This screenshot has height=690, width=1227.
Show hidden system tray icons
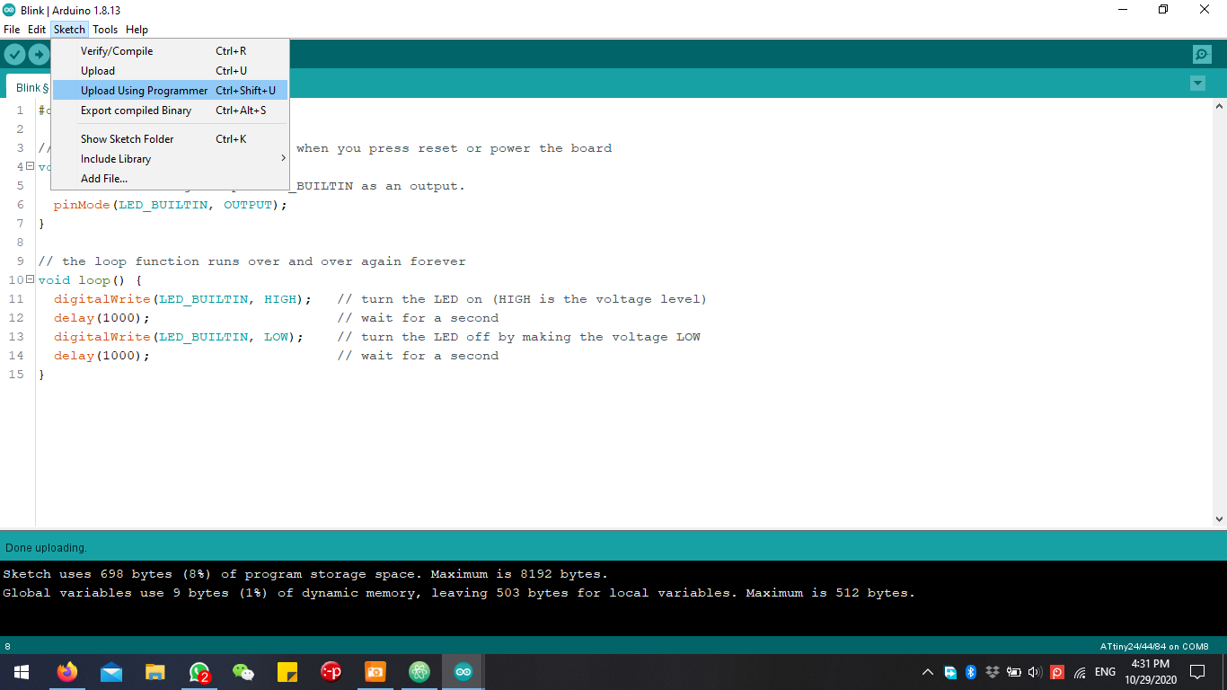tap(928, 672)
